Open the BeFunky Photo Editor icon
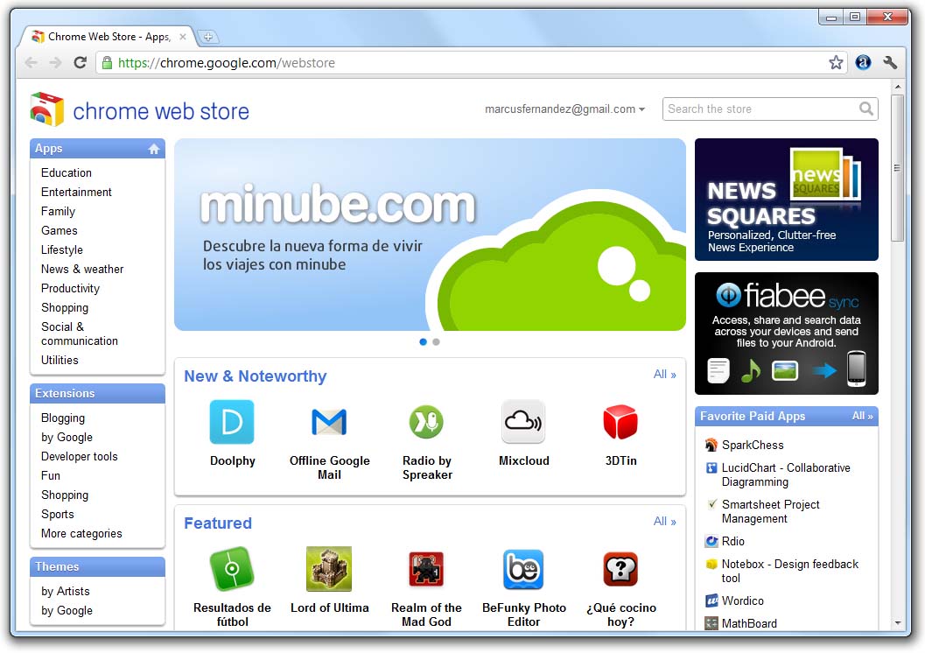Image resolution: width=925 pixels, height=653 pixels. (523, 569)
